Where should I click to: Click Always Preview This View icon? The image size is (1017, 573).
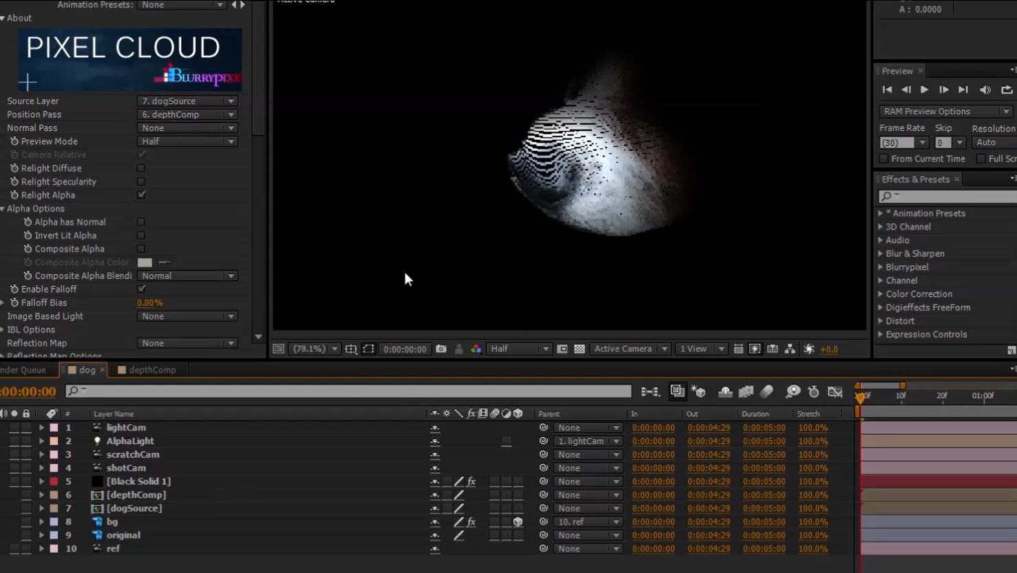point(278,349)
